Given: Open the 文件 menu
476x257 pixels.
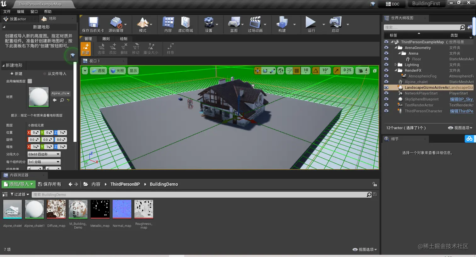Looking at the screenshot, I should (x=7, y=12).
